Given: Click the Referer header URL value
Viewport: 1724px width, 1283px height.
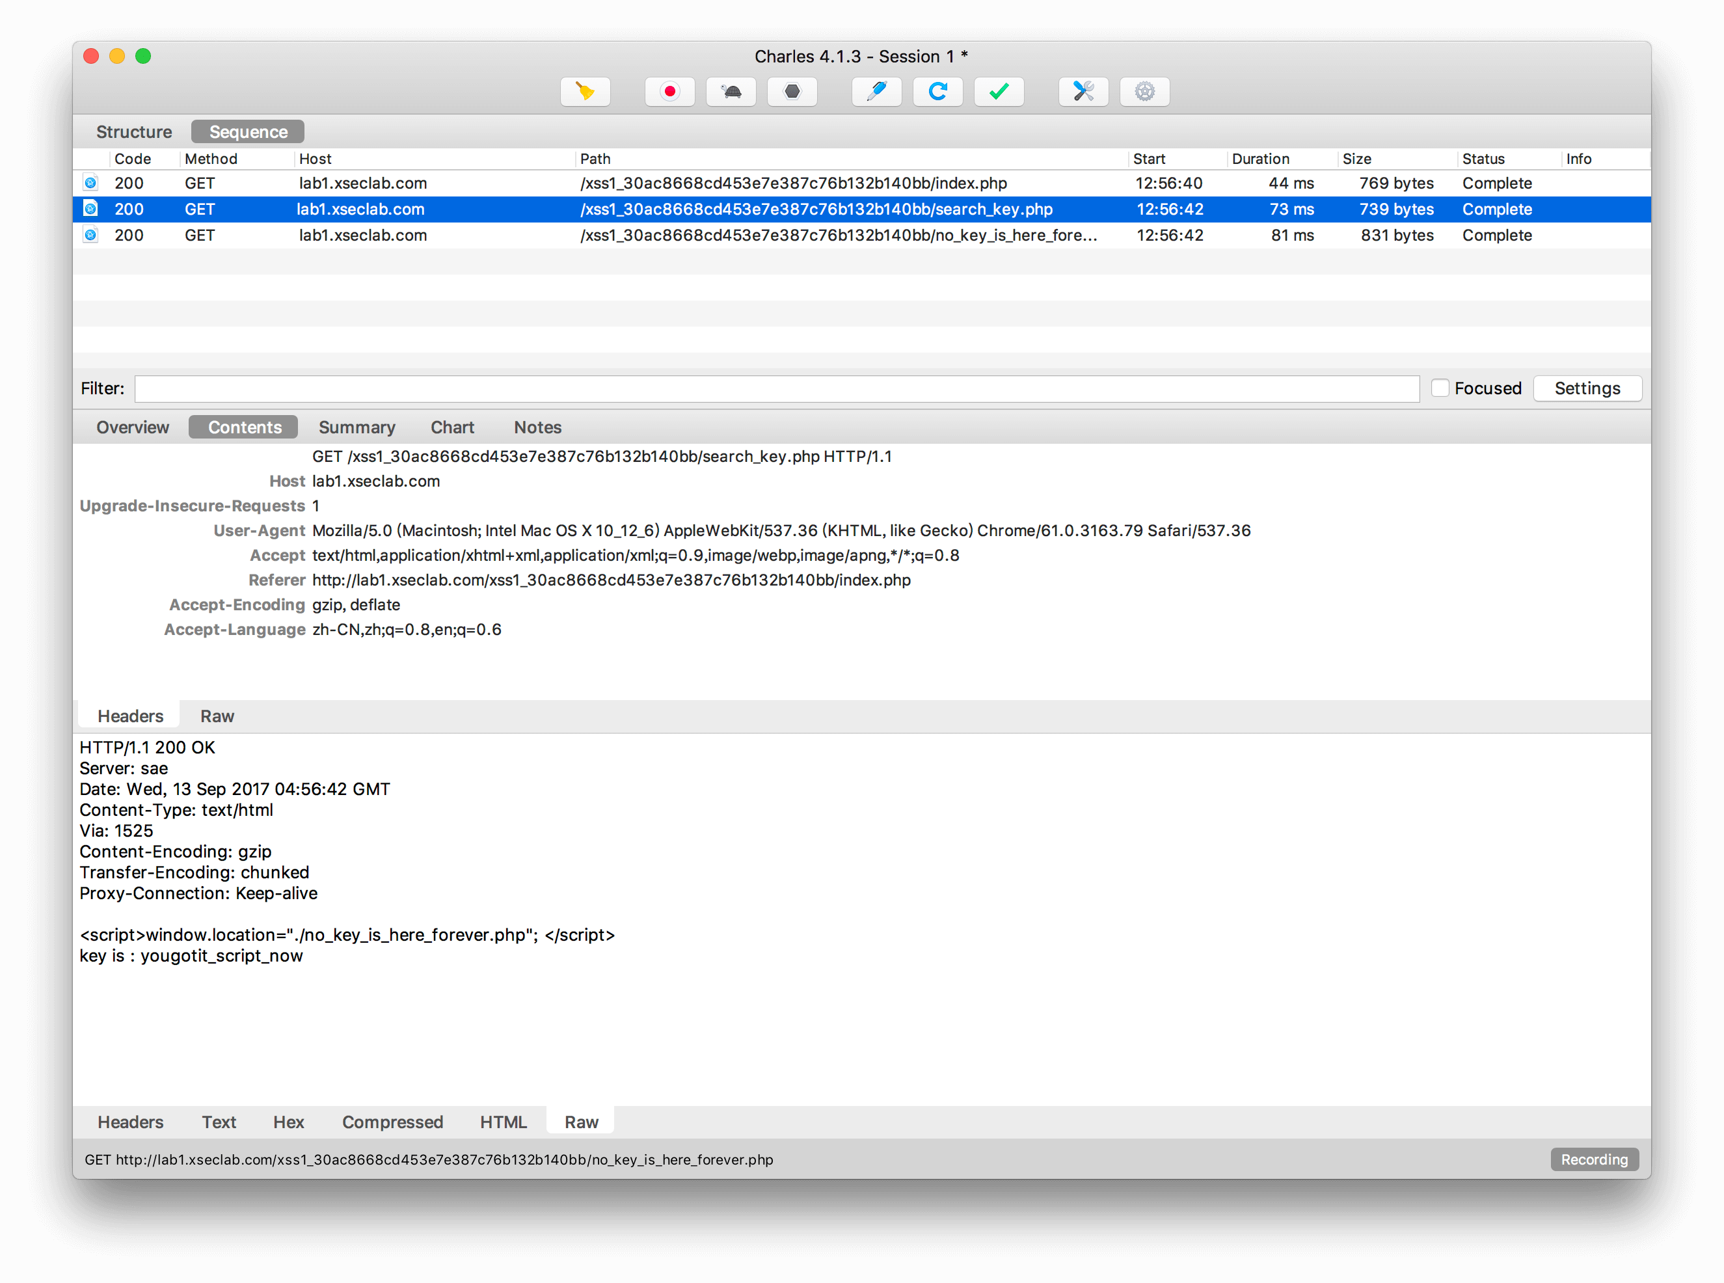Looking at the screenshot, I should tap(611, 580).
